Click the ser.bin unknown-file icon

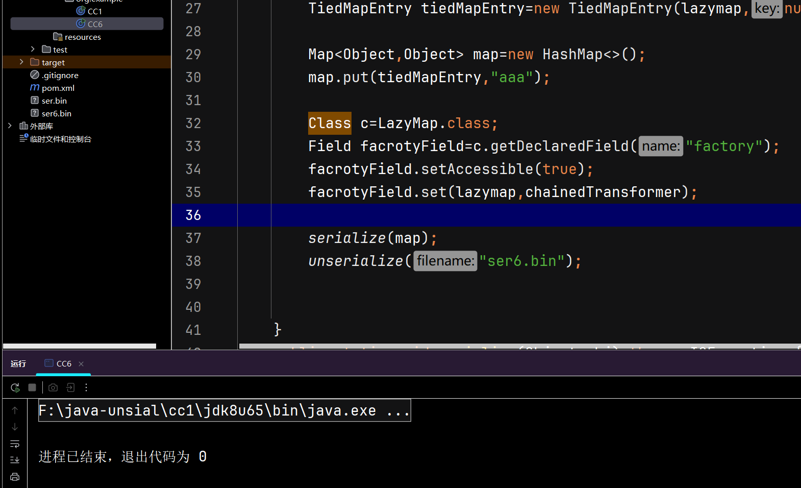pyautogui.click(x=35, y=101)
